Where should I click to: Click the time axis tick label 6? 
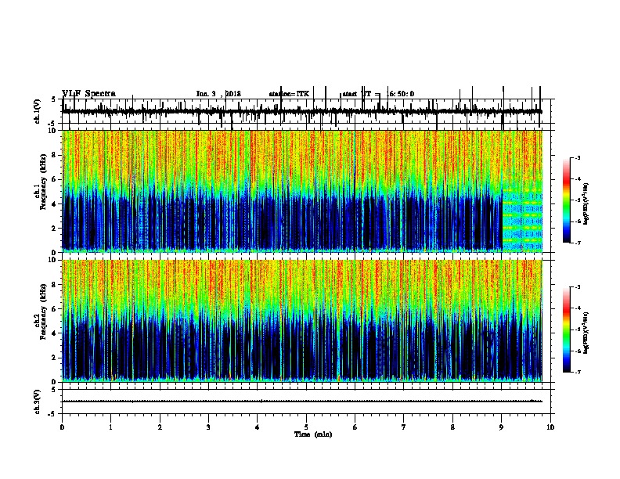click(355, 427)
